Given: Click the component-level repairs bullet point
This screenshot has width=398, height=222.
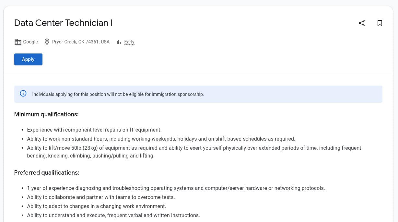Looking at the screenshot, I should (94, 130).
